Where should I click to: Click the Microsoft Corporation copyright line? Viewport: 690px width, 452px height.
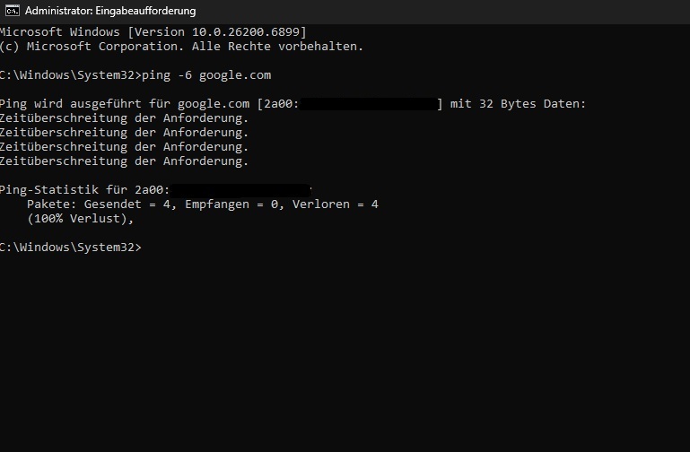click(181, 47)
